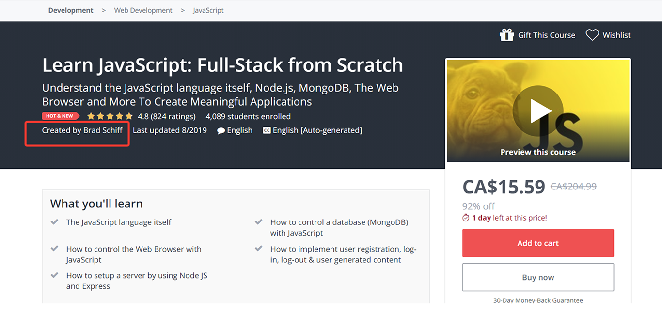Click the 4.8 (824 ratings) text
The width and height of the screenshot is (662, 315).
[x=167, y=116]
